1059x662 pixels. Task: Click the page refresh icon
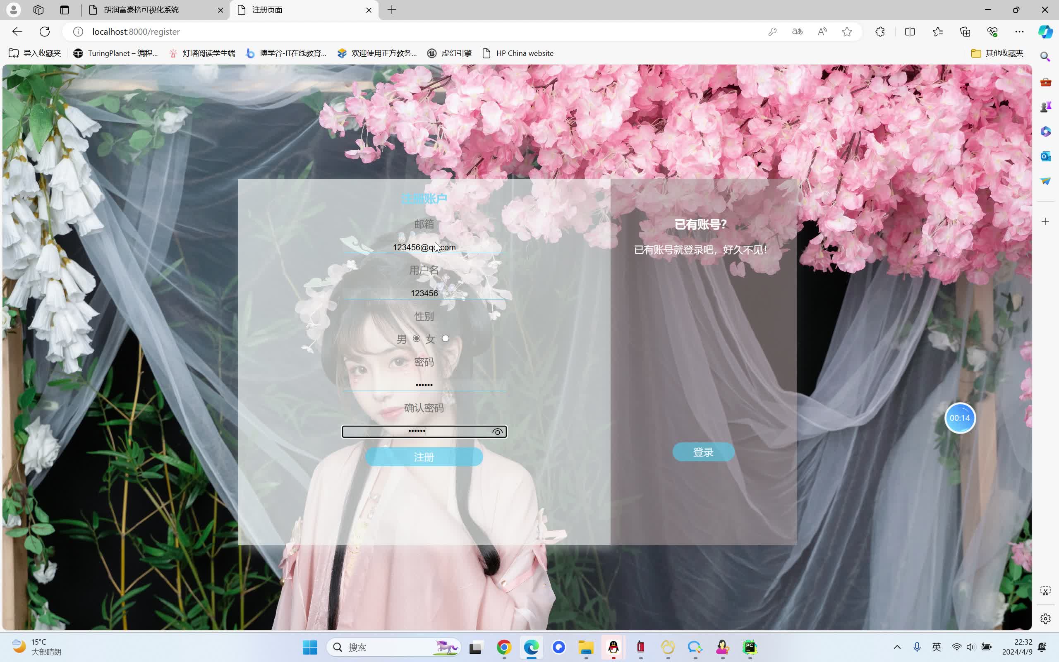point(45,31)
